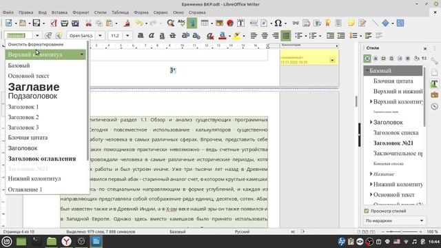Click the Open document folder icon

coord(23,23)
